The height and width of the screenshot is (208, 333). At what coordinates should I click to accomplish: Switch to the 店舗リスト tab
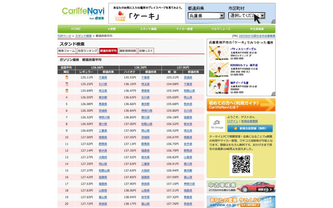pyautogui.click(x=146, y=50)
